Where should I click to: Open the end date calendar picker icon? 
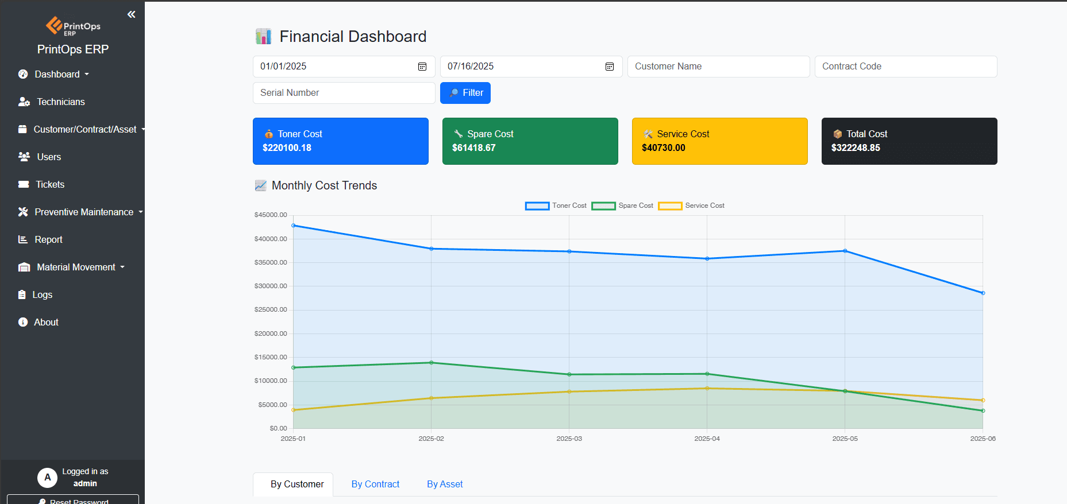click(610, 67)
